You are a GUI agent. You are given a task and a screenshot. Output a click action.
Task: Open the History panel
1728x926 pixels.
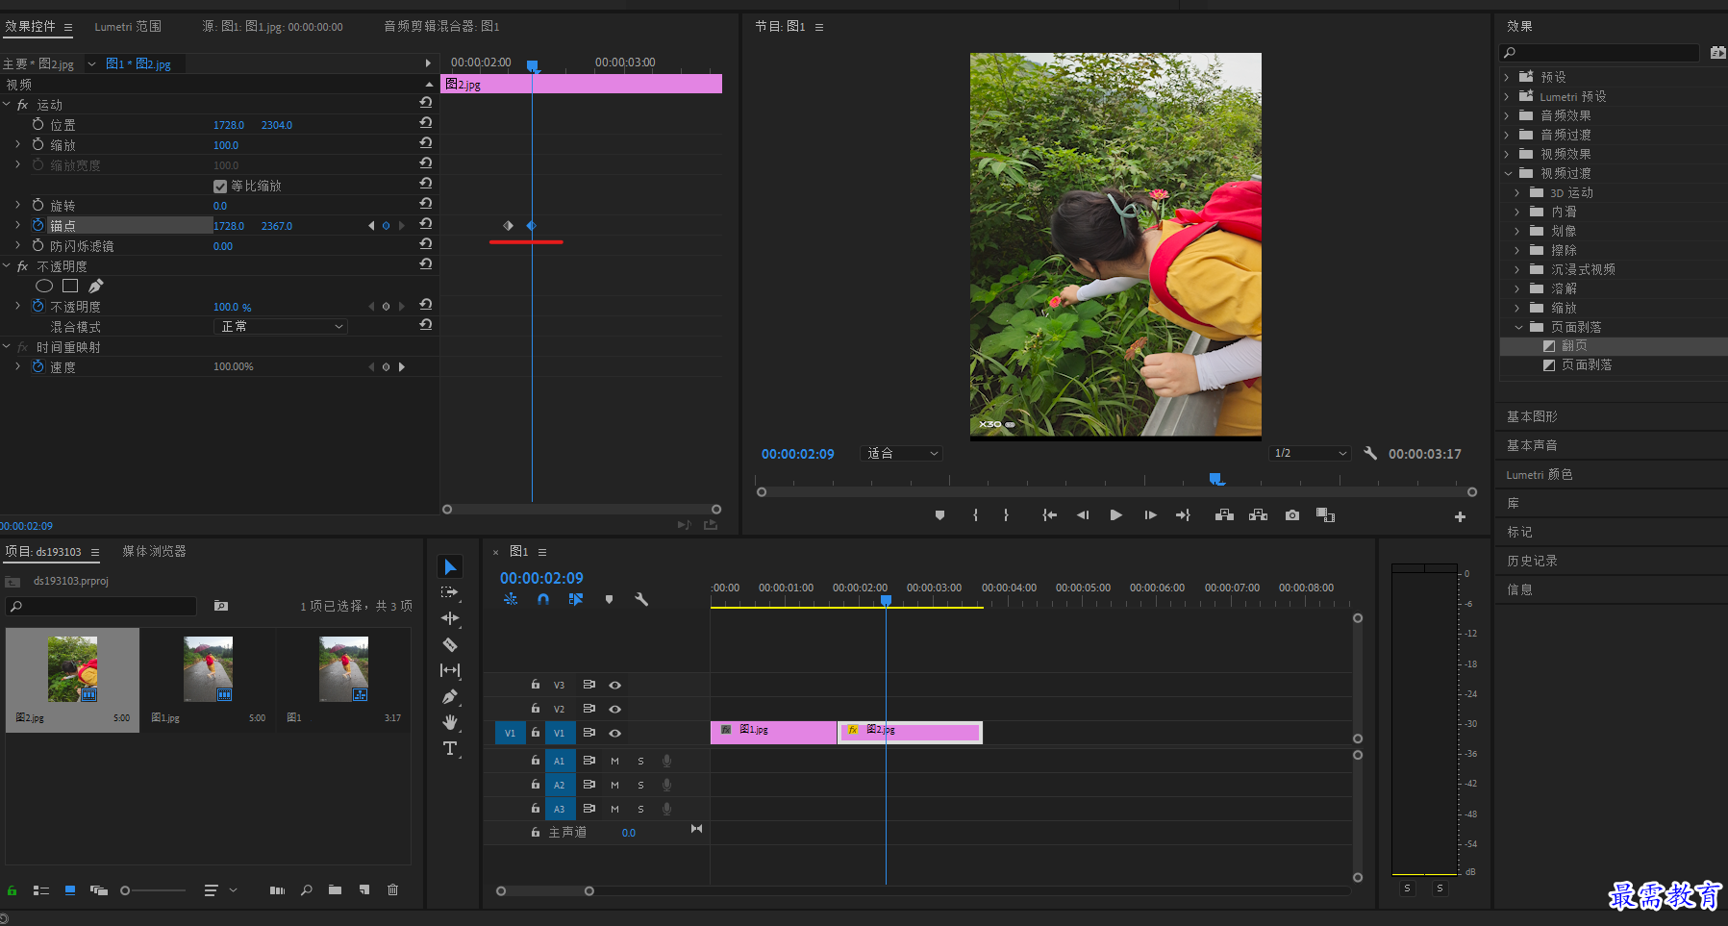pos(1532,561)
